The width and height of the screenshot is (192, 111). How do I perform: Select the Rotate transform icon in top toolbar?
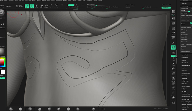pos(46,6)
